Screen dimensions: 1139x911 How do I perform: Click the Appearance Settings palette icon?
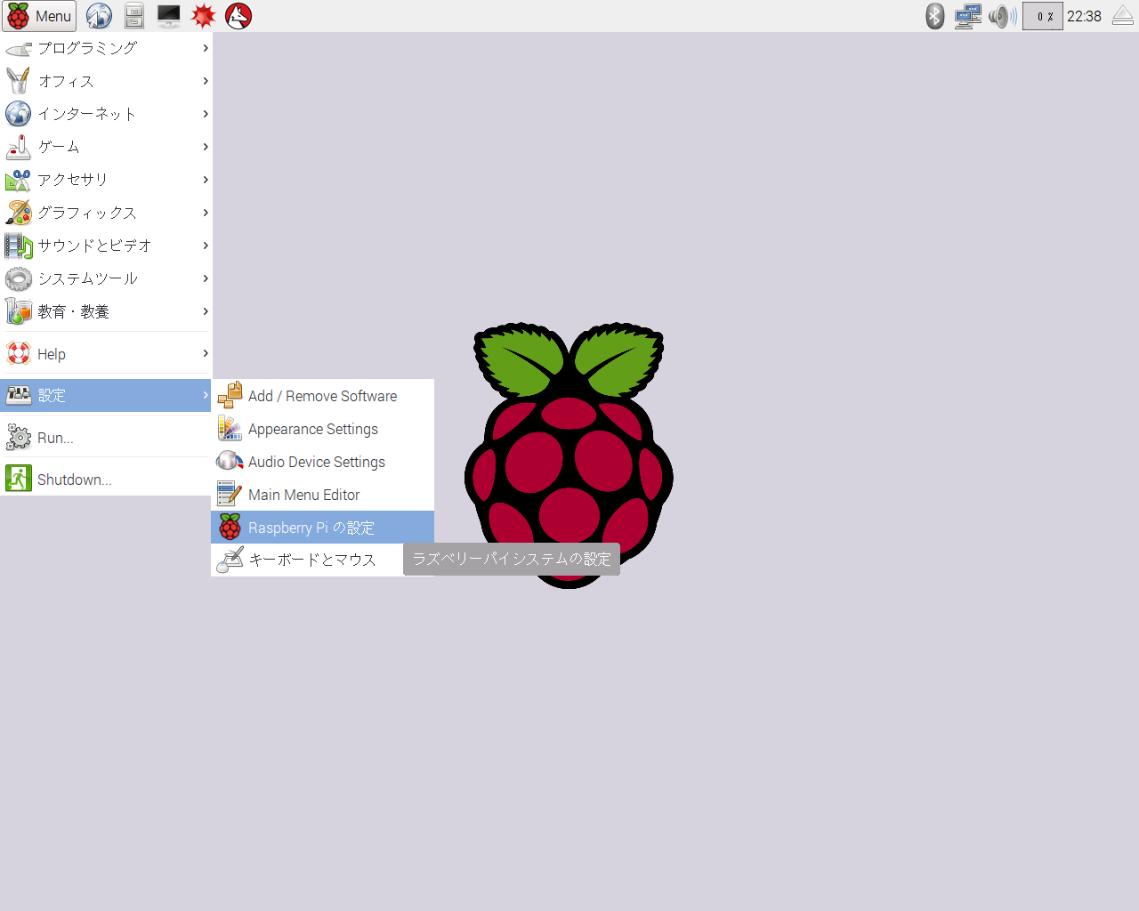coord(230,428)
